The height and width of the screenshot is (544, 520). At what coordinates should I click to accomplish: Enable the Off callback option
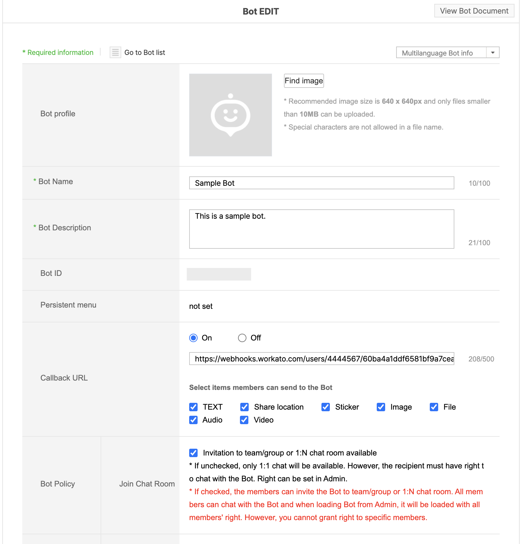tap(242, 338)
